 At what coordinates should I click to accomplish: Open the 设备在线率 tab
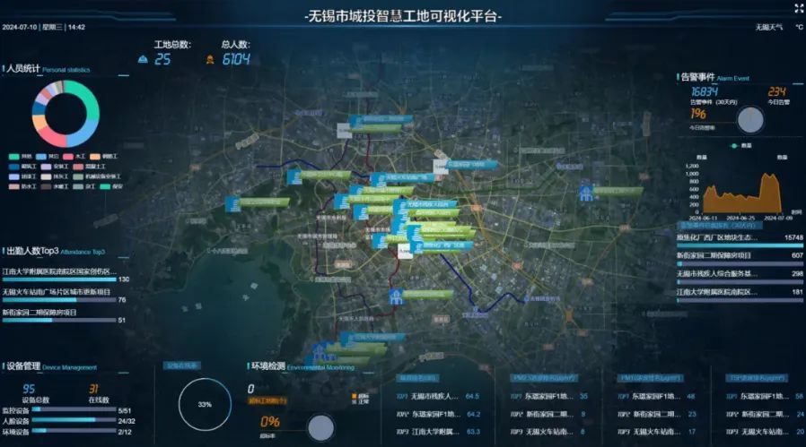pyautogui.click(x=182, y=365)
